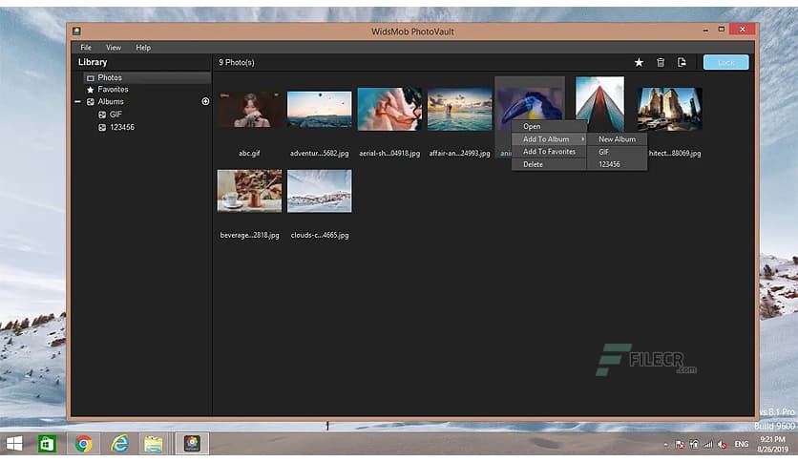Select the aerial-sh...04918.jpg thumbnail

(389, 109)
